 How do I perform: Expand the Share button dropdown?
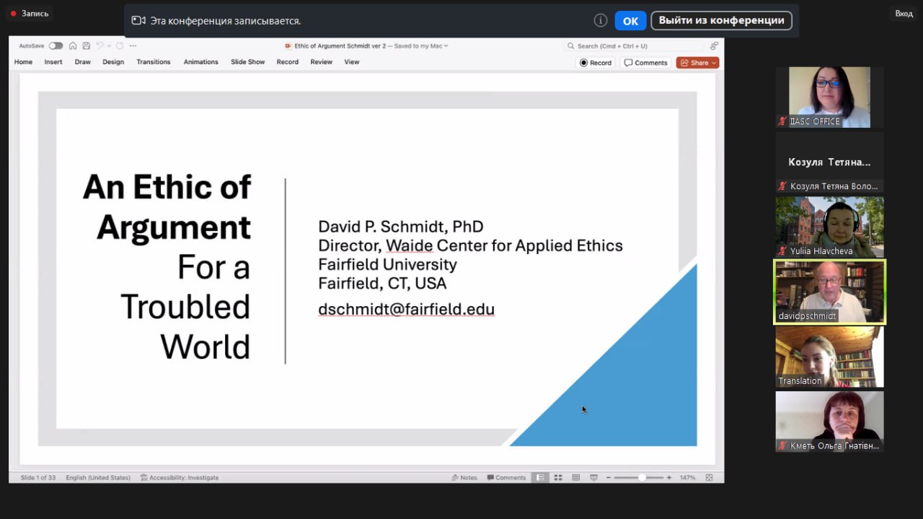(x=714, y=63)
